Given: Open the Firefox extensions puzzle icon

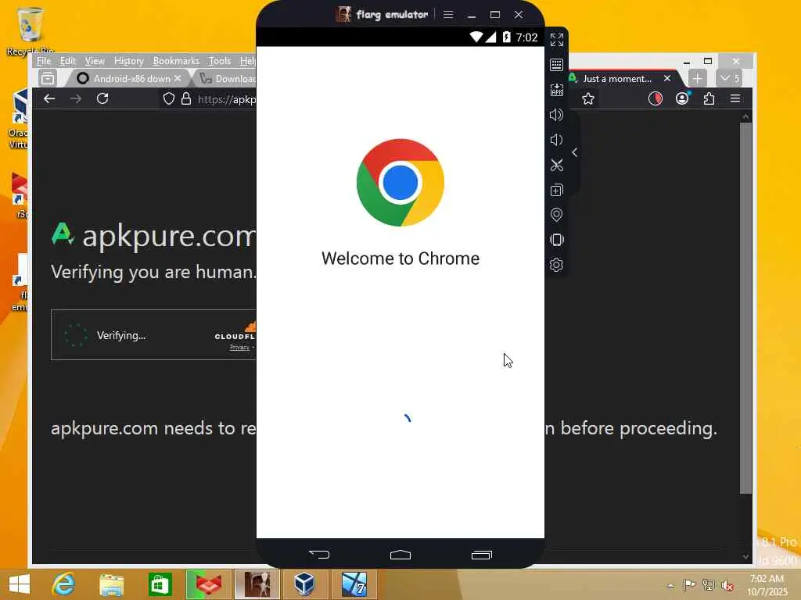Looking at the screenshot, I should point(709,98).
